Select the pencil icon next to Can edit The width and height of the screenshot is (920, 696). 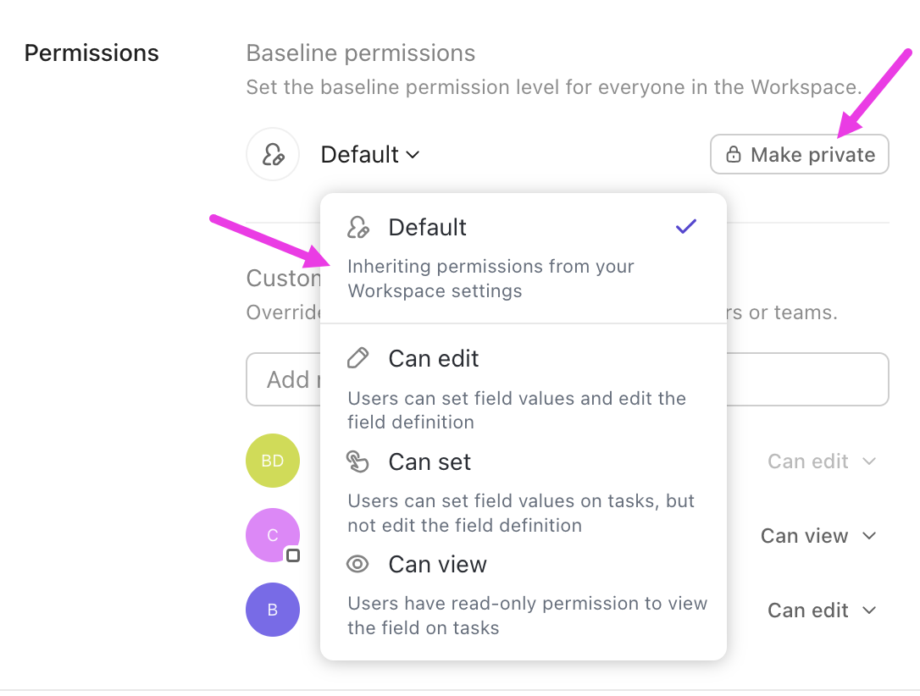pyautogui.click(x=358, y=357)
